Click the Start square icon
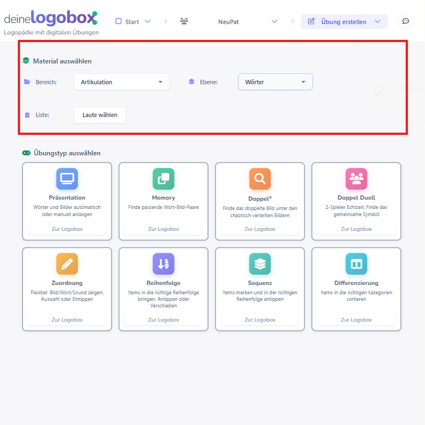 pos(119,21)
